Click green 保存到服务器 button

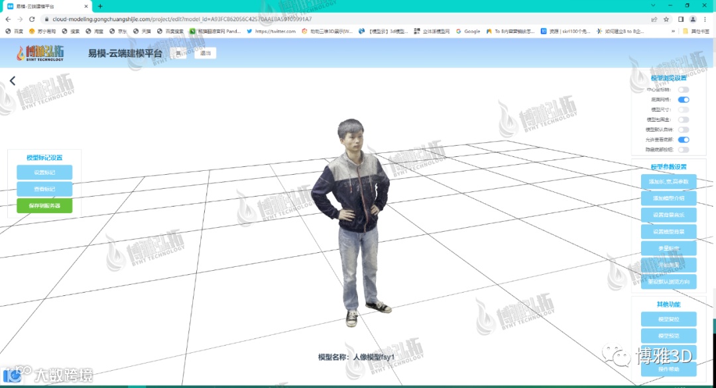pyautogui.click(x=44, y=206)
